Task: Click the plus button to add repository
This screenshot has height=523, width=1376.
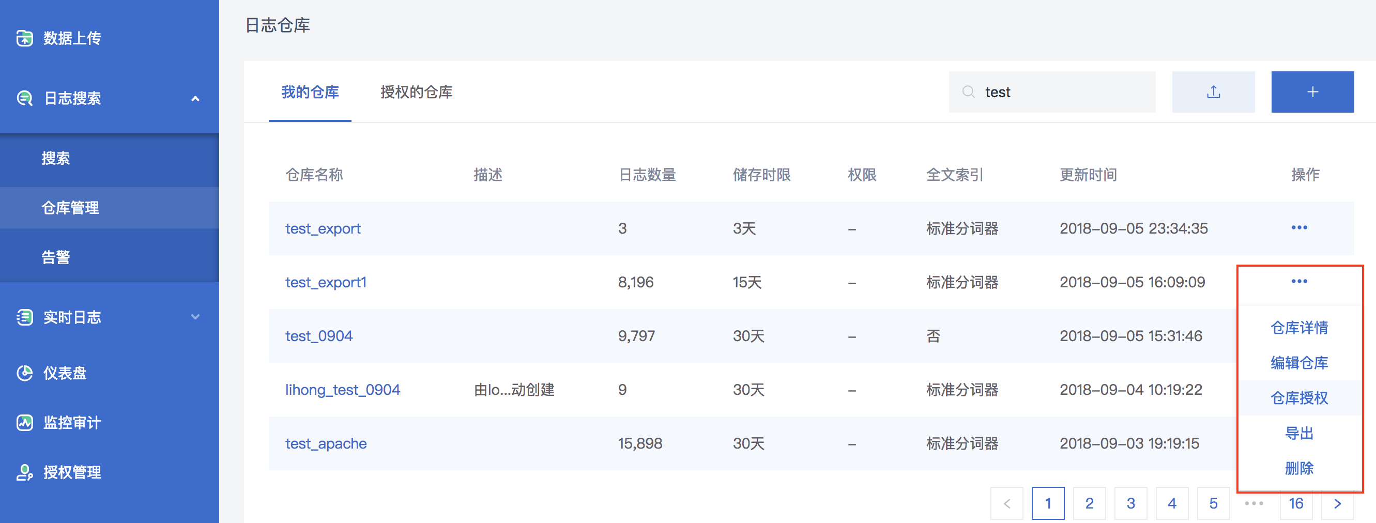Action: [1312, 92]
